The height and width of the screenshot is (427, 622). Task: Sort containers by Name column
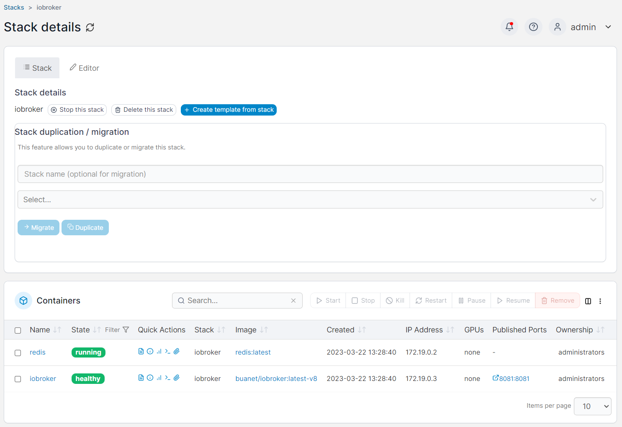pos(57,330)
